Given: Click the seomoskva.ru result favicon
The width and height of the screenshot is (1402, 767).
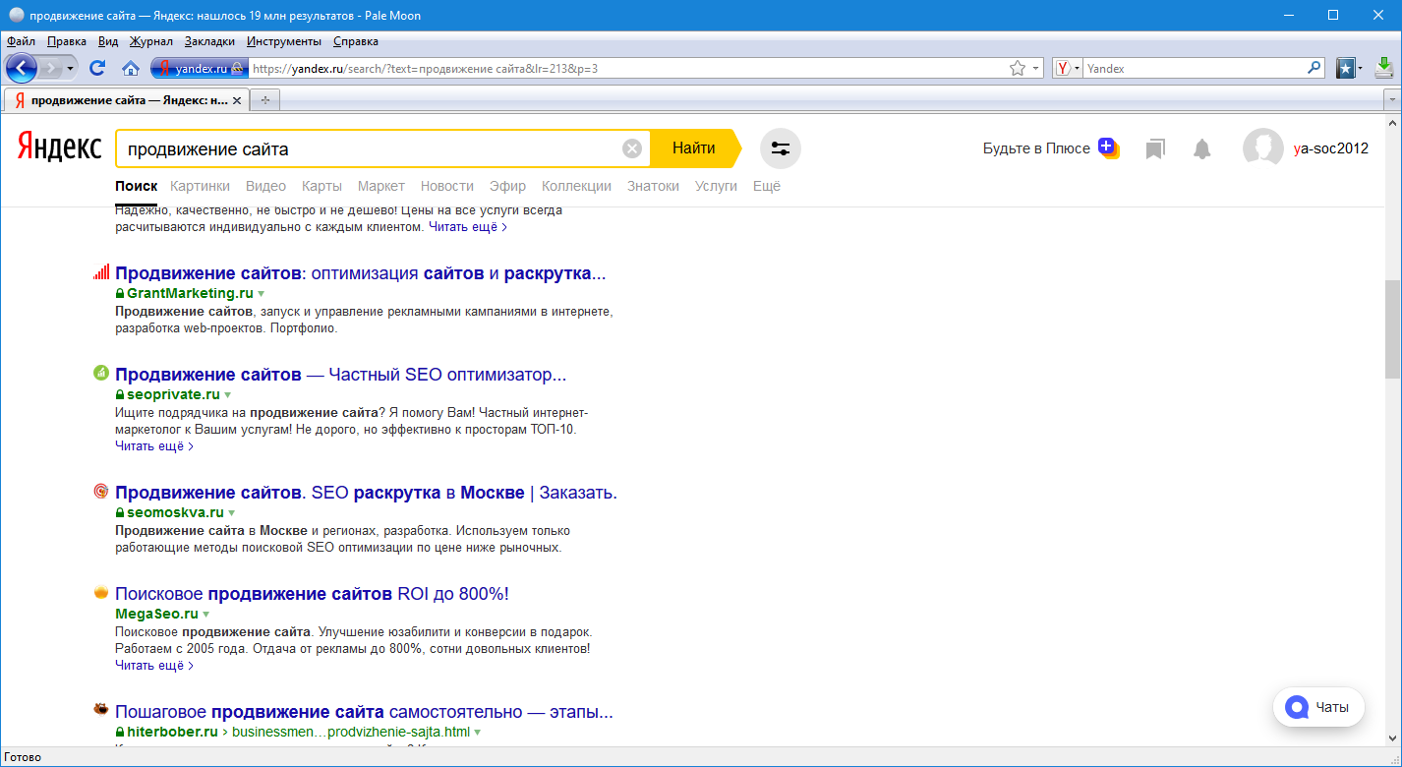Looking at the screenshot, I should click(100, 491).
